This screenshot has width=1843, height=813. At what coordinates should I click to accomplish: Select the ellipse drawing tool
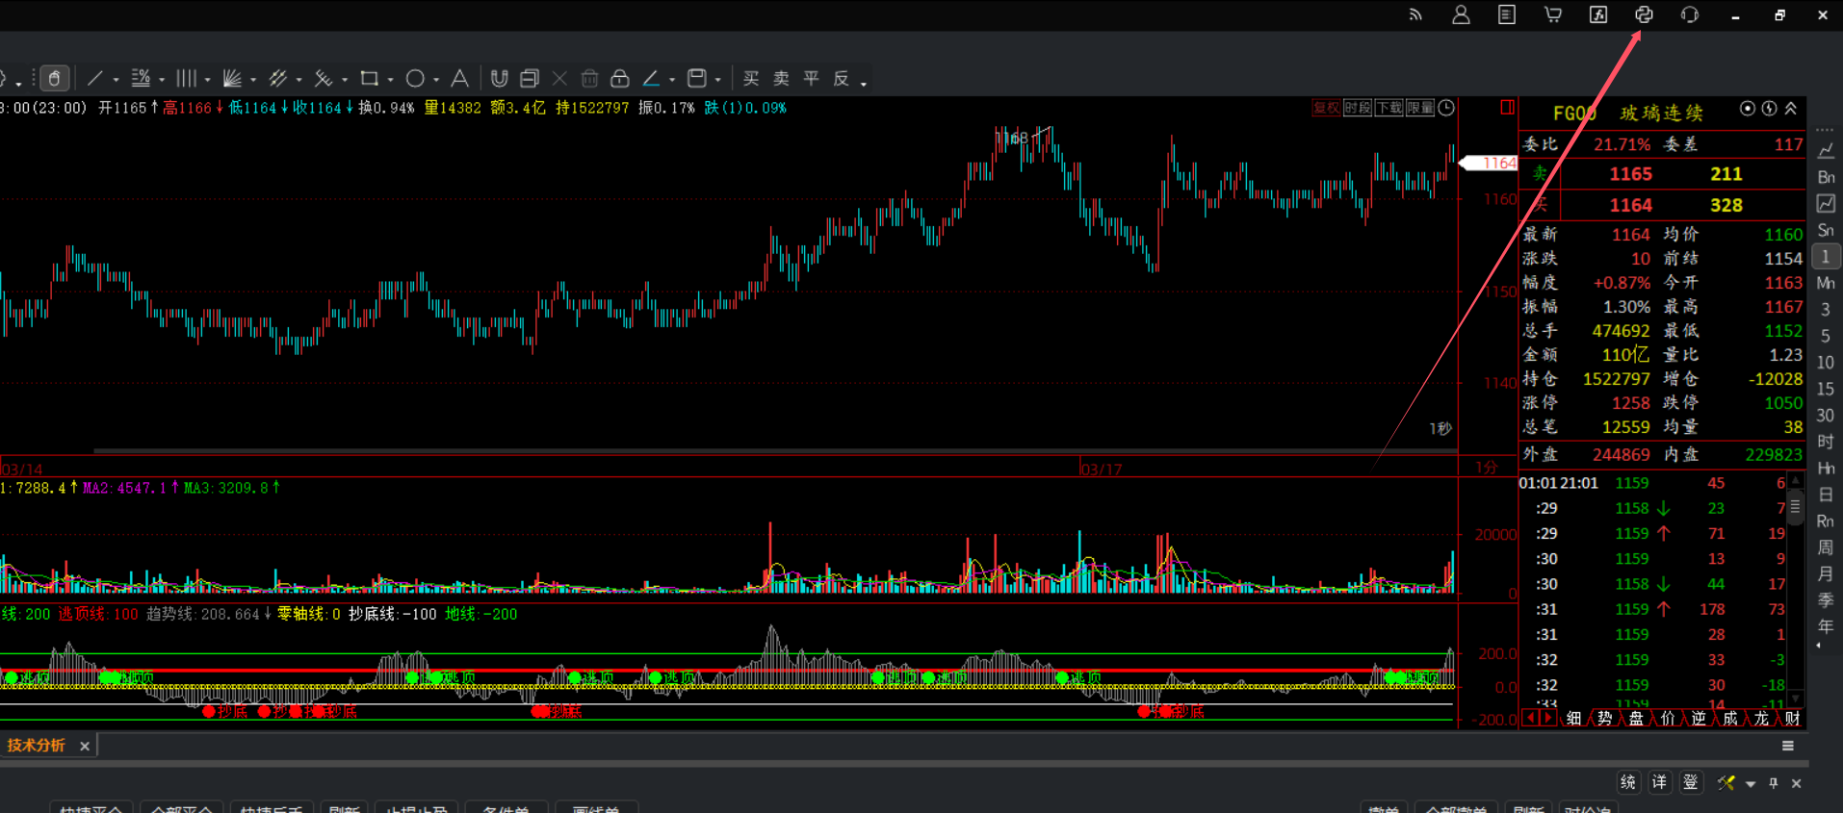[x=415, y=79]
